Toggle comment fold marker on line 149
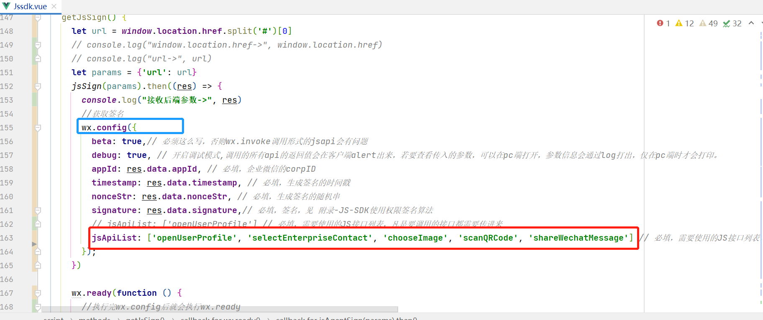The image size is (763, 320). [x=38, y=45]
